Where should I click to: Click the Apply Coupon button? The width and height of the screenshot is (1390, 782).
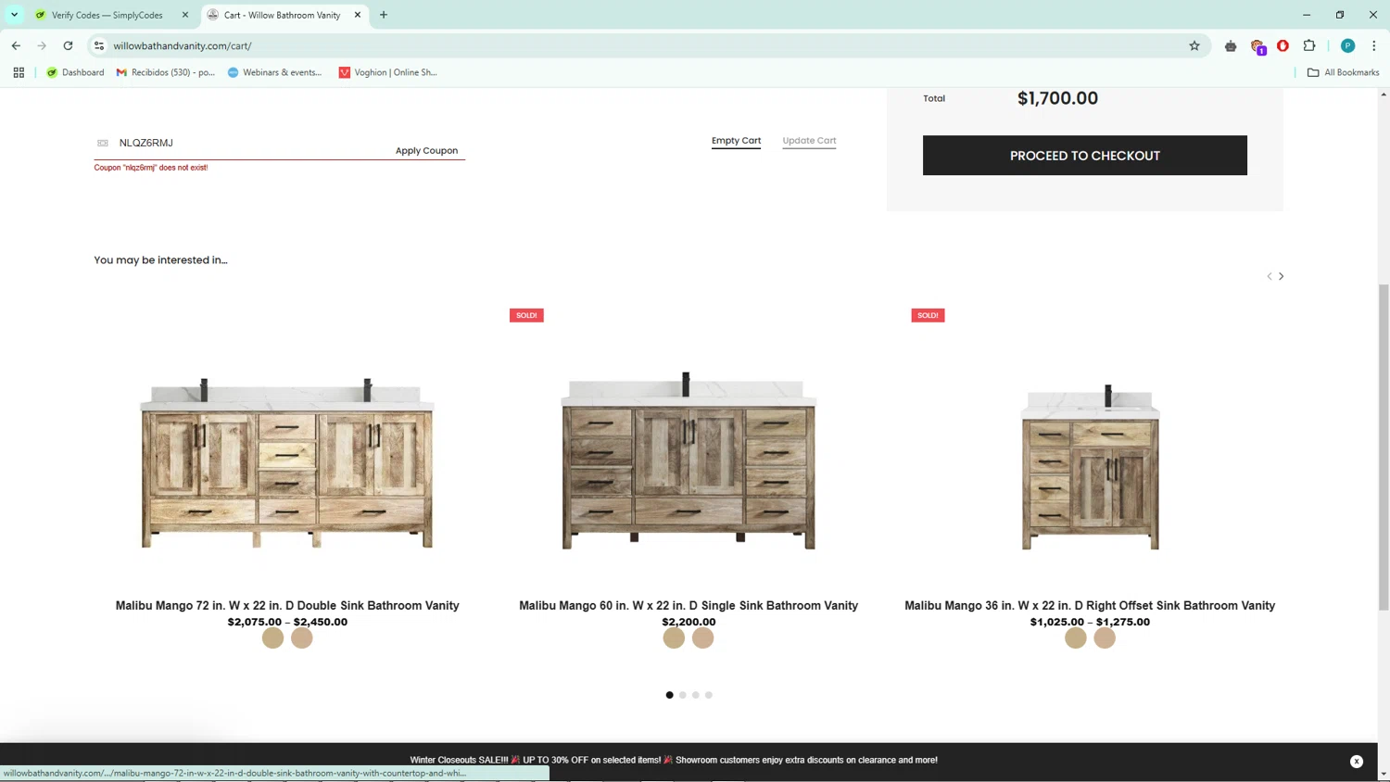pyautogui.click(x=426, y=150)
